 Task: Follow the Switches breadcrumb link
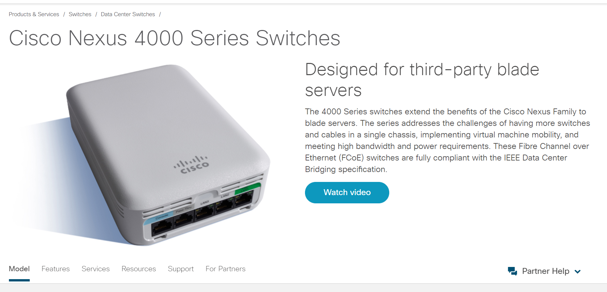[x=80, y=14]
